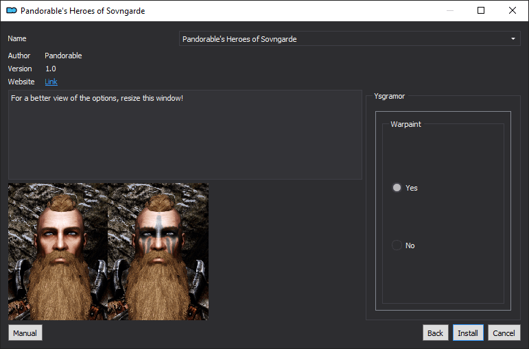Viewport: 529px width, 349px height.
Task: Click the Install button
Action: point(468,333)
